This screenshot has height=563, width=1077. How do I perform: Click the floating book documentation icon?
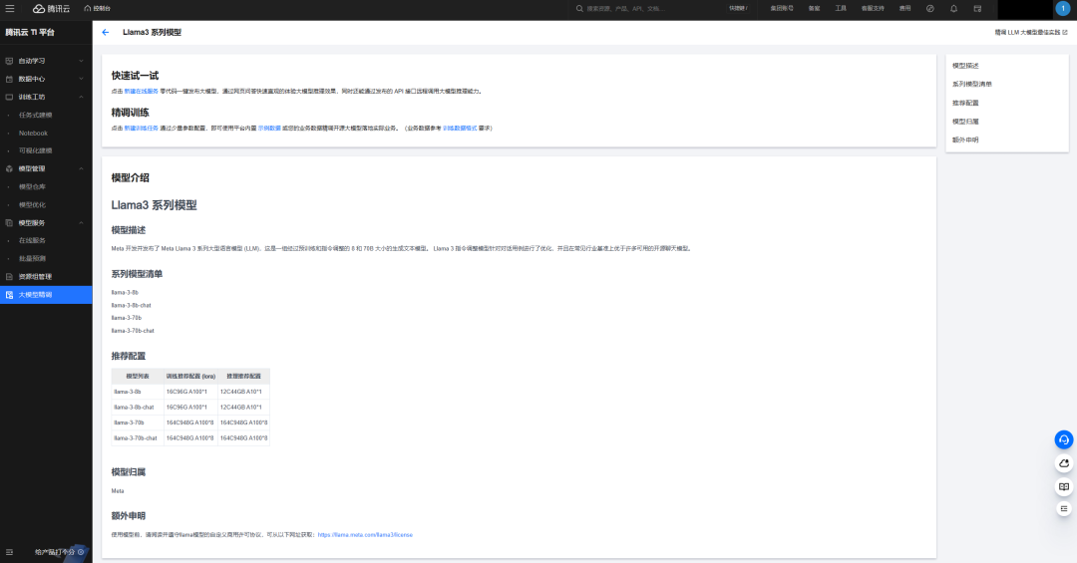click(x=1064, y=487)
